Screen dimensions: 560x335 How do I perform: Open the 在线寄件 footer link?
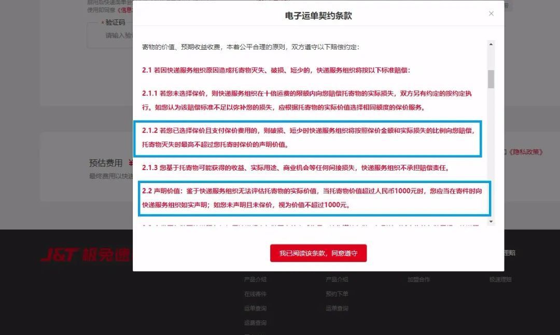(256, 294)
